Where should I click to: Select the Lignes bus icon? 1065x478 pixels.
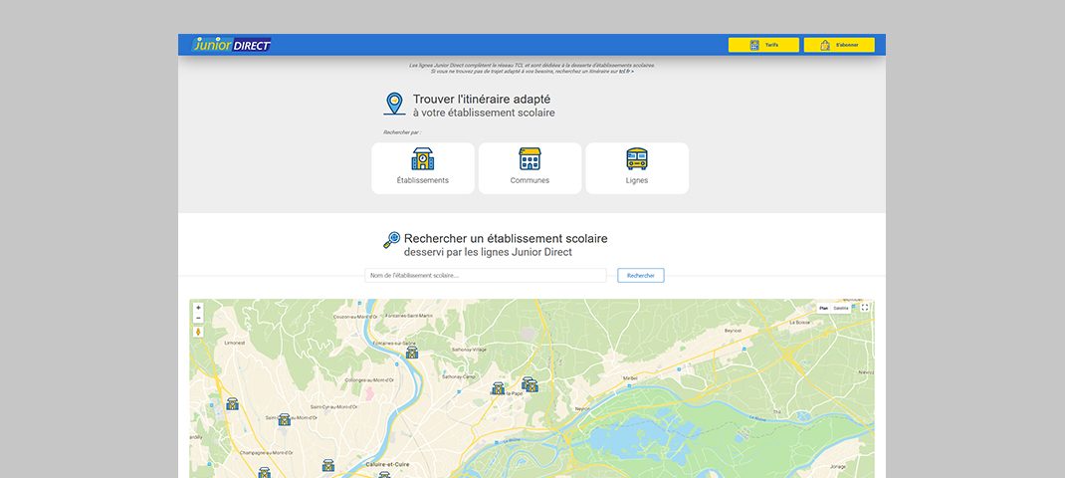point(637,159)
